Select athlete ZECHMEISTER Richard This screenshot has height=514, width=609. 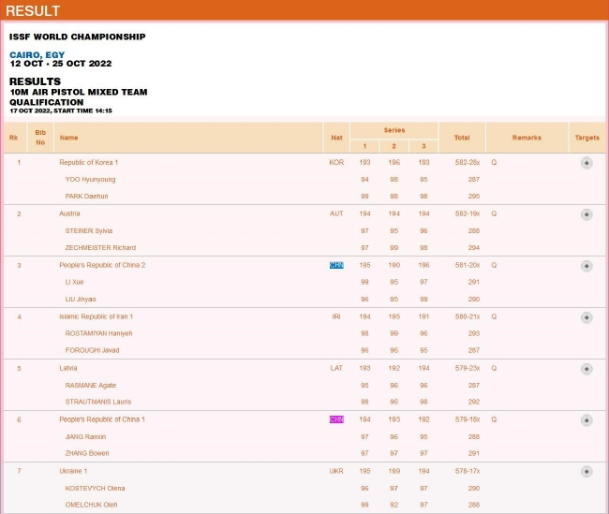tap(100, 248)
